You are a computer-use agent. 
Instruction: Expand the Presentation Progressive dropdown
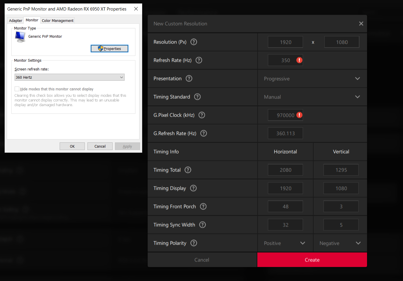[x=312, y=79]
